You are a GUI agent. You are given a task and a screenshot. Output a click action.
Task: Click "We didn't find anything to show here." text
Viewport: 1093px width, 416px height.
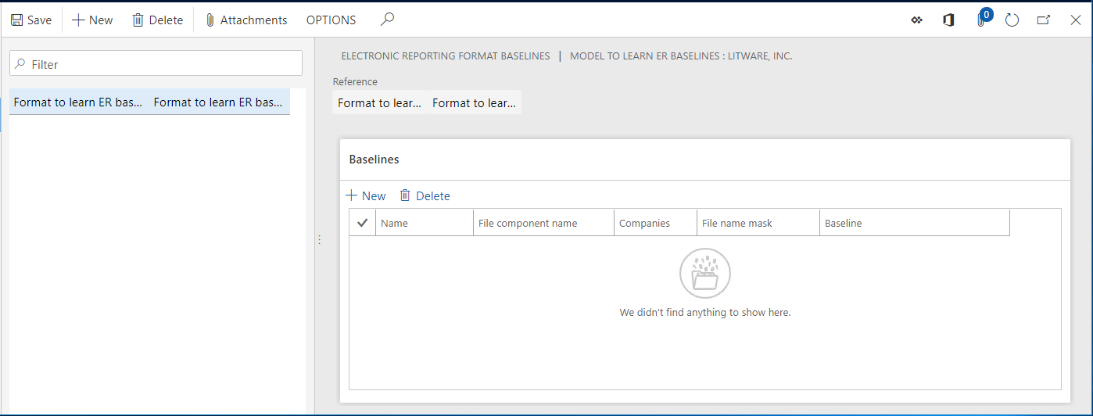(705, 312)
